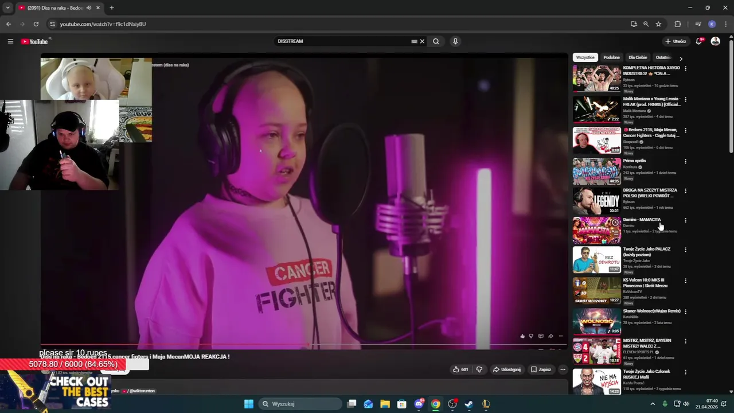Click share arrow overlay inside the player
734x413 pixels.
click(550, 336)
